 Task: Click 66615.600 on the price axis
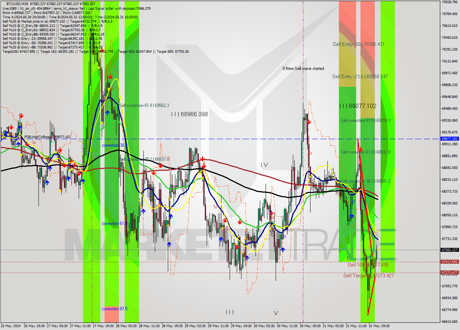[x=450, y=321]
